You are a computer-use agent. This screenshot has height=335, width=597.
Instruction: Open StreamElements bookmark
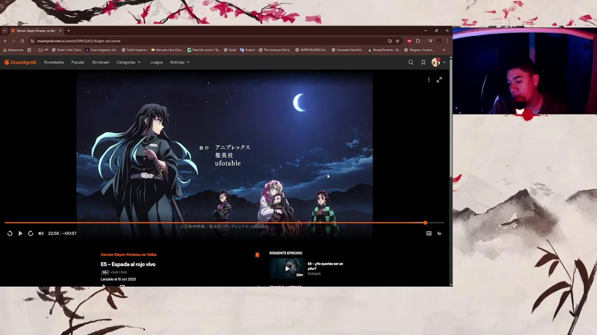click(x=384, y=50)
